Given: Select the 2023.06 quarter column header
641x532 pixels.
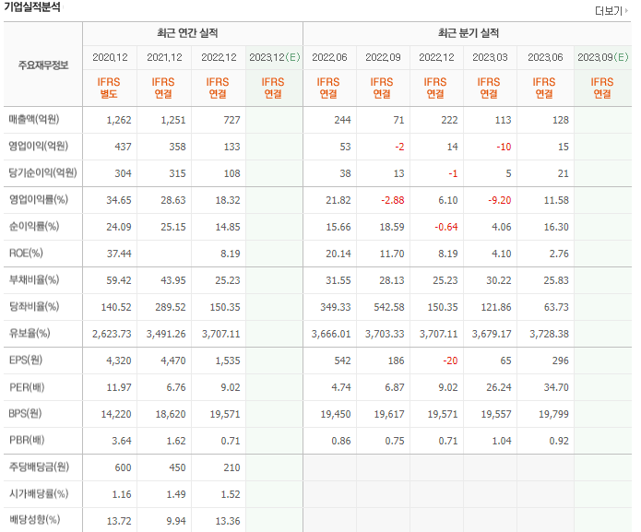Looking at the screenshot, I should (x=545, y=57).
